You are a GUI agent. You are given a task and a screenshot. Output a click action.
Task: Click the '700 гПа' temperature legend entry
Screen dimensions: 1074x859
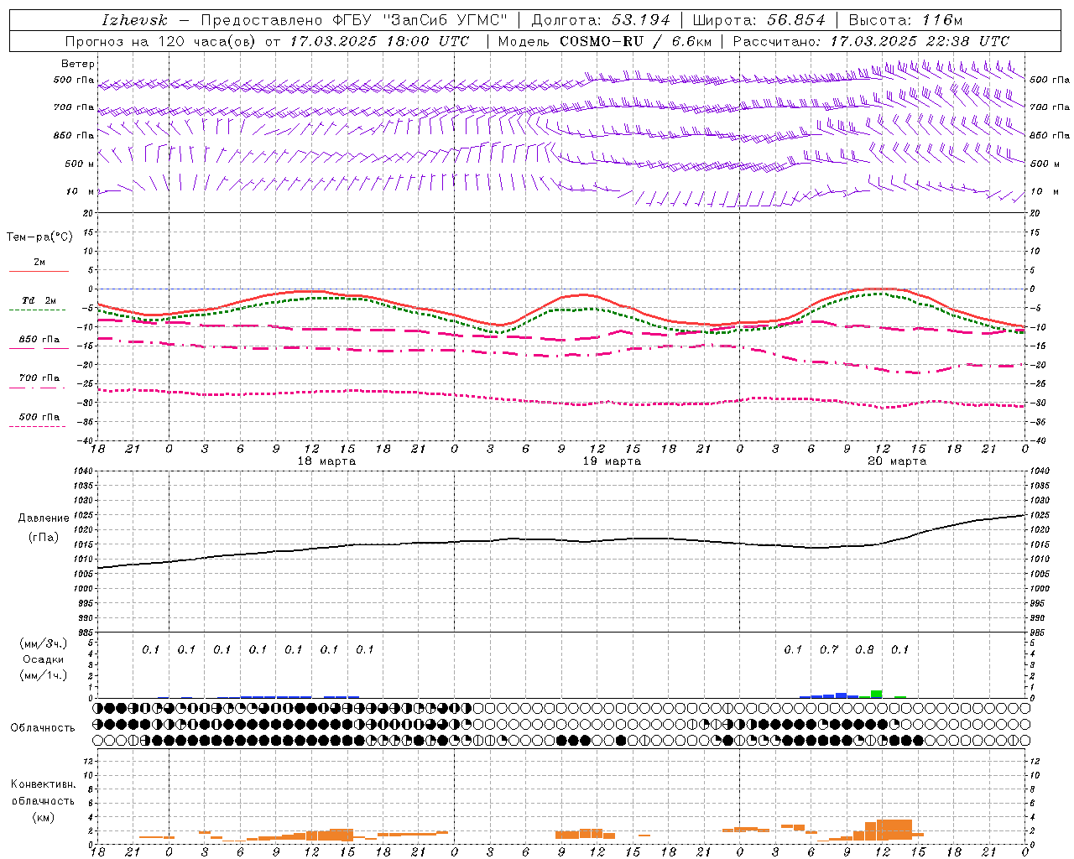[39, 378]
